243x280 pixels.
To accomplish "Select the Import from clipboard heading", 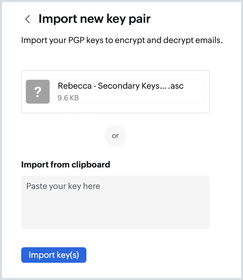I will [x=65, y=164].
